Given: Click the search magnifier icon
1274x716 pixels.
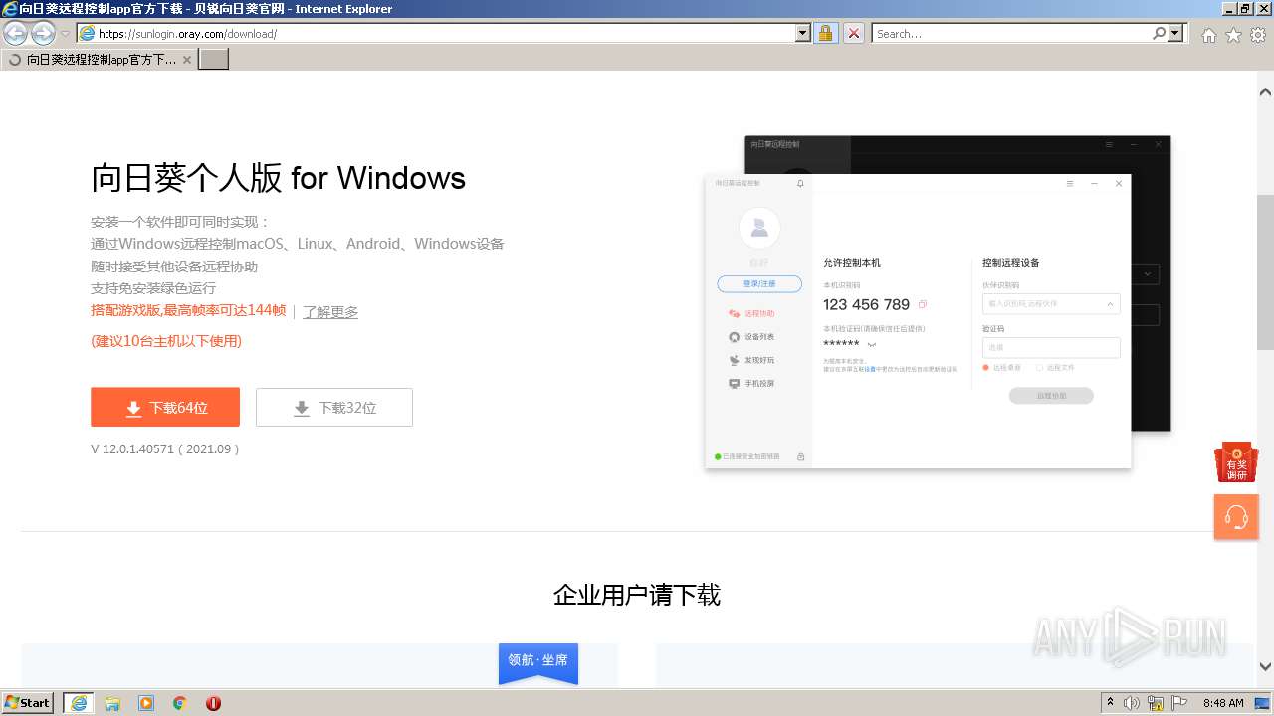Looking at the screenshot, I should pyautogui.click(x=1159, y=33).
